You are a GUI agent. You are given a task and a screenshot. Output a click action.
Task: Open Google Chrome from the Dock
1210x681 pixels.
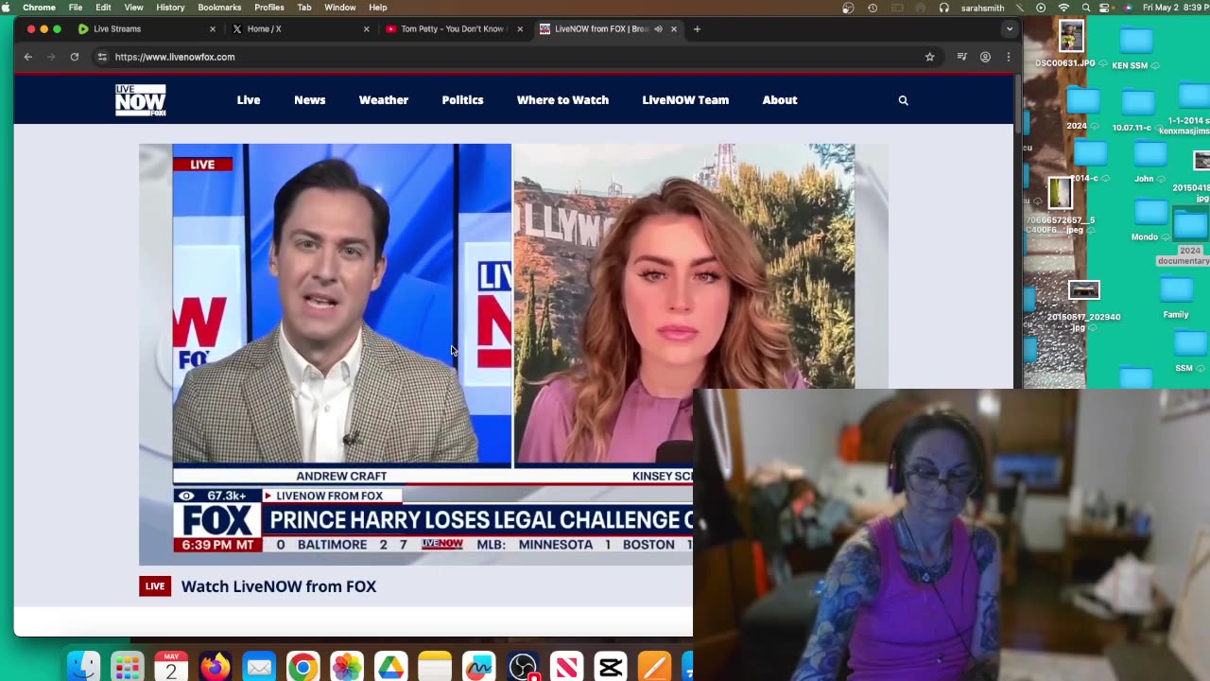click(302, 667)
